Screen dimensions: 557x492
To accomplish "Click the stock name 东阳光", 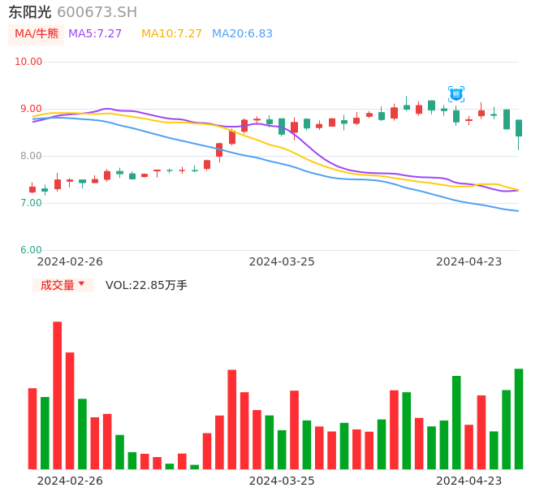I will click(x=30, y=12).
